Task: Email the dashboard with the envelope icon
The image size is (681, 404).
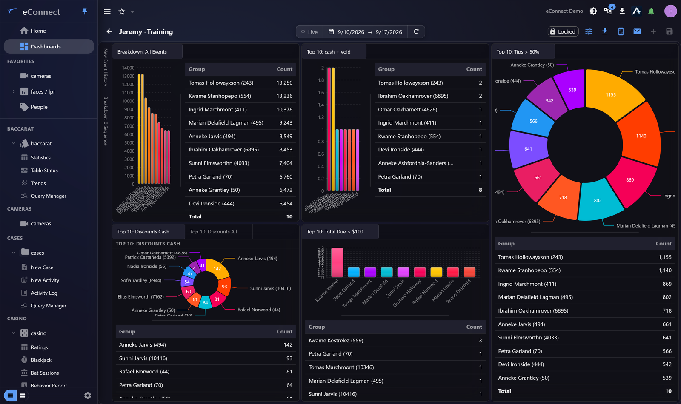Action: 637,31
